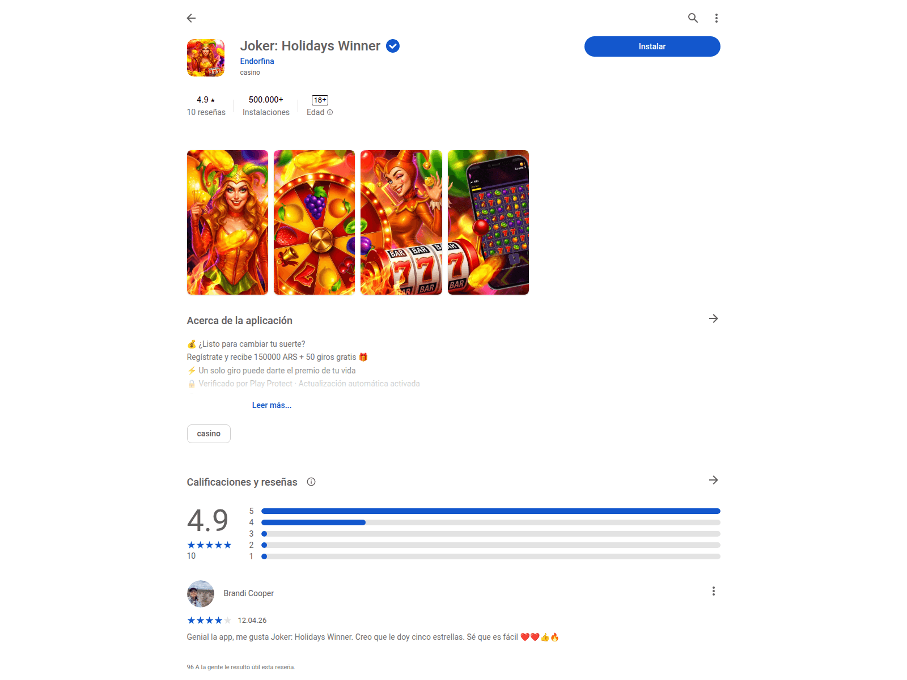Screen dimensions: 907x680
Task: Click the four-star rating bar
Action: [491, 522]
